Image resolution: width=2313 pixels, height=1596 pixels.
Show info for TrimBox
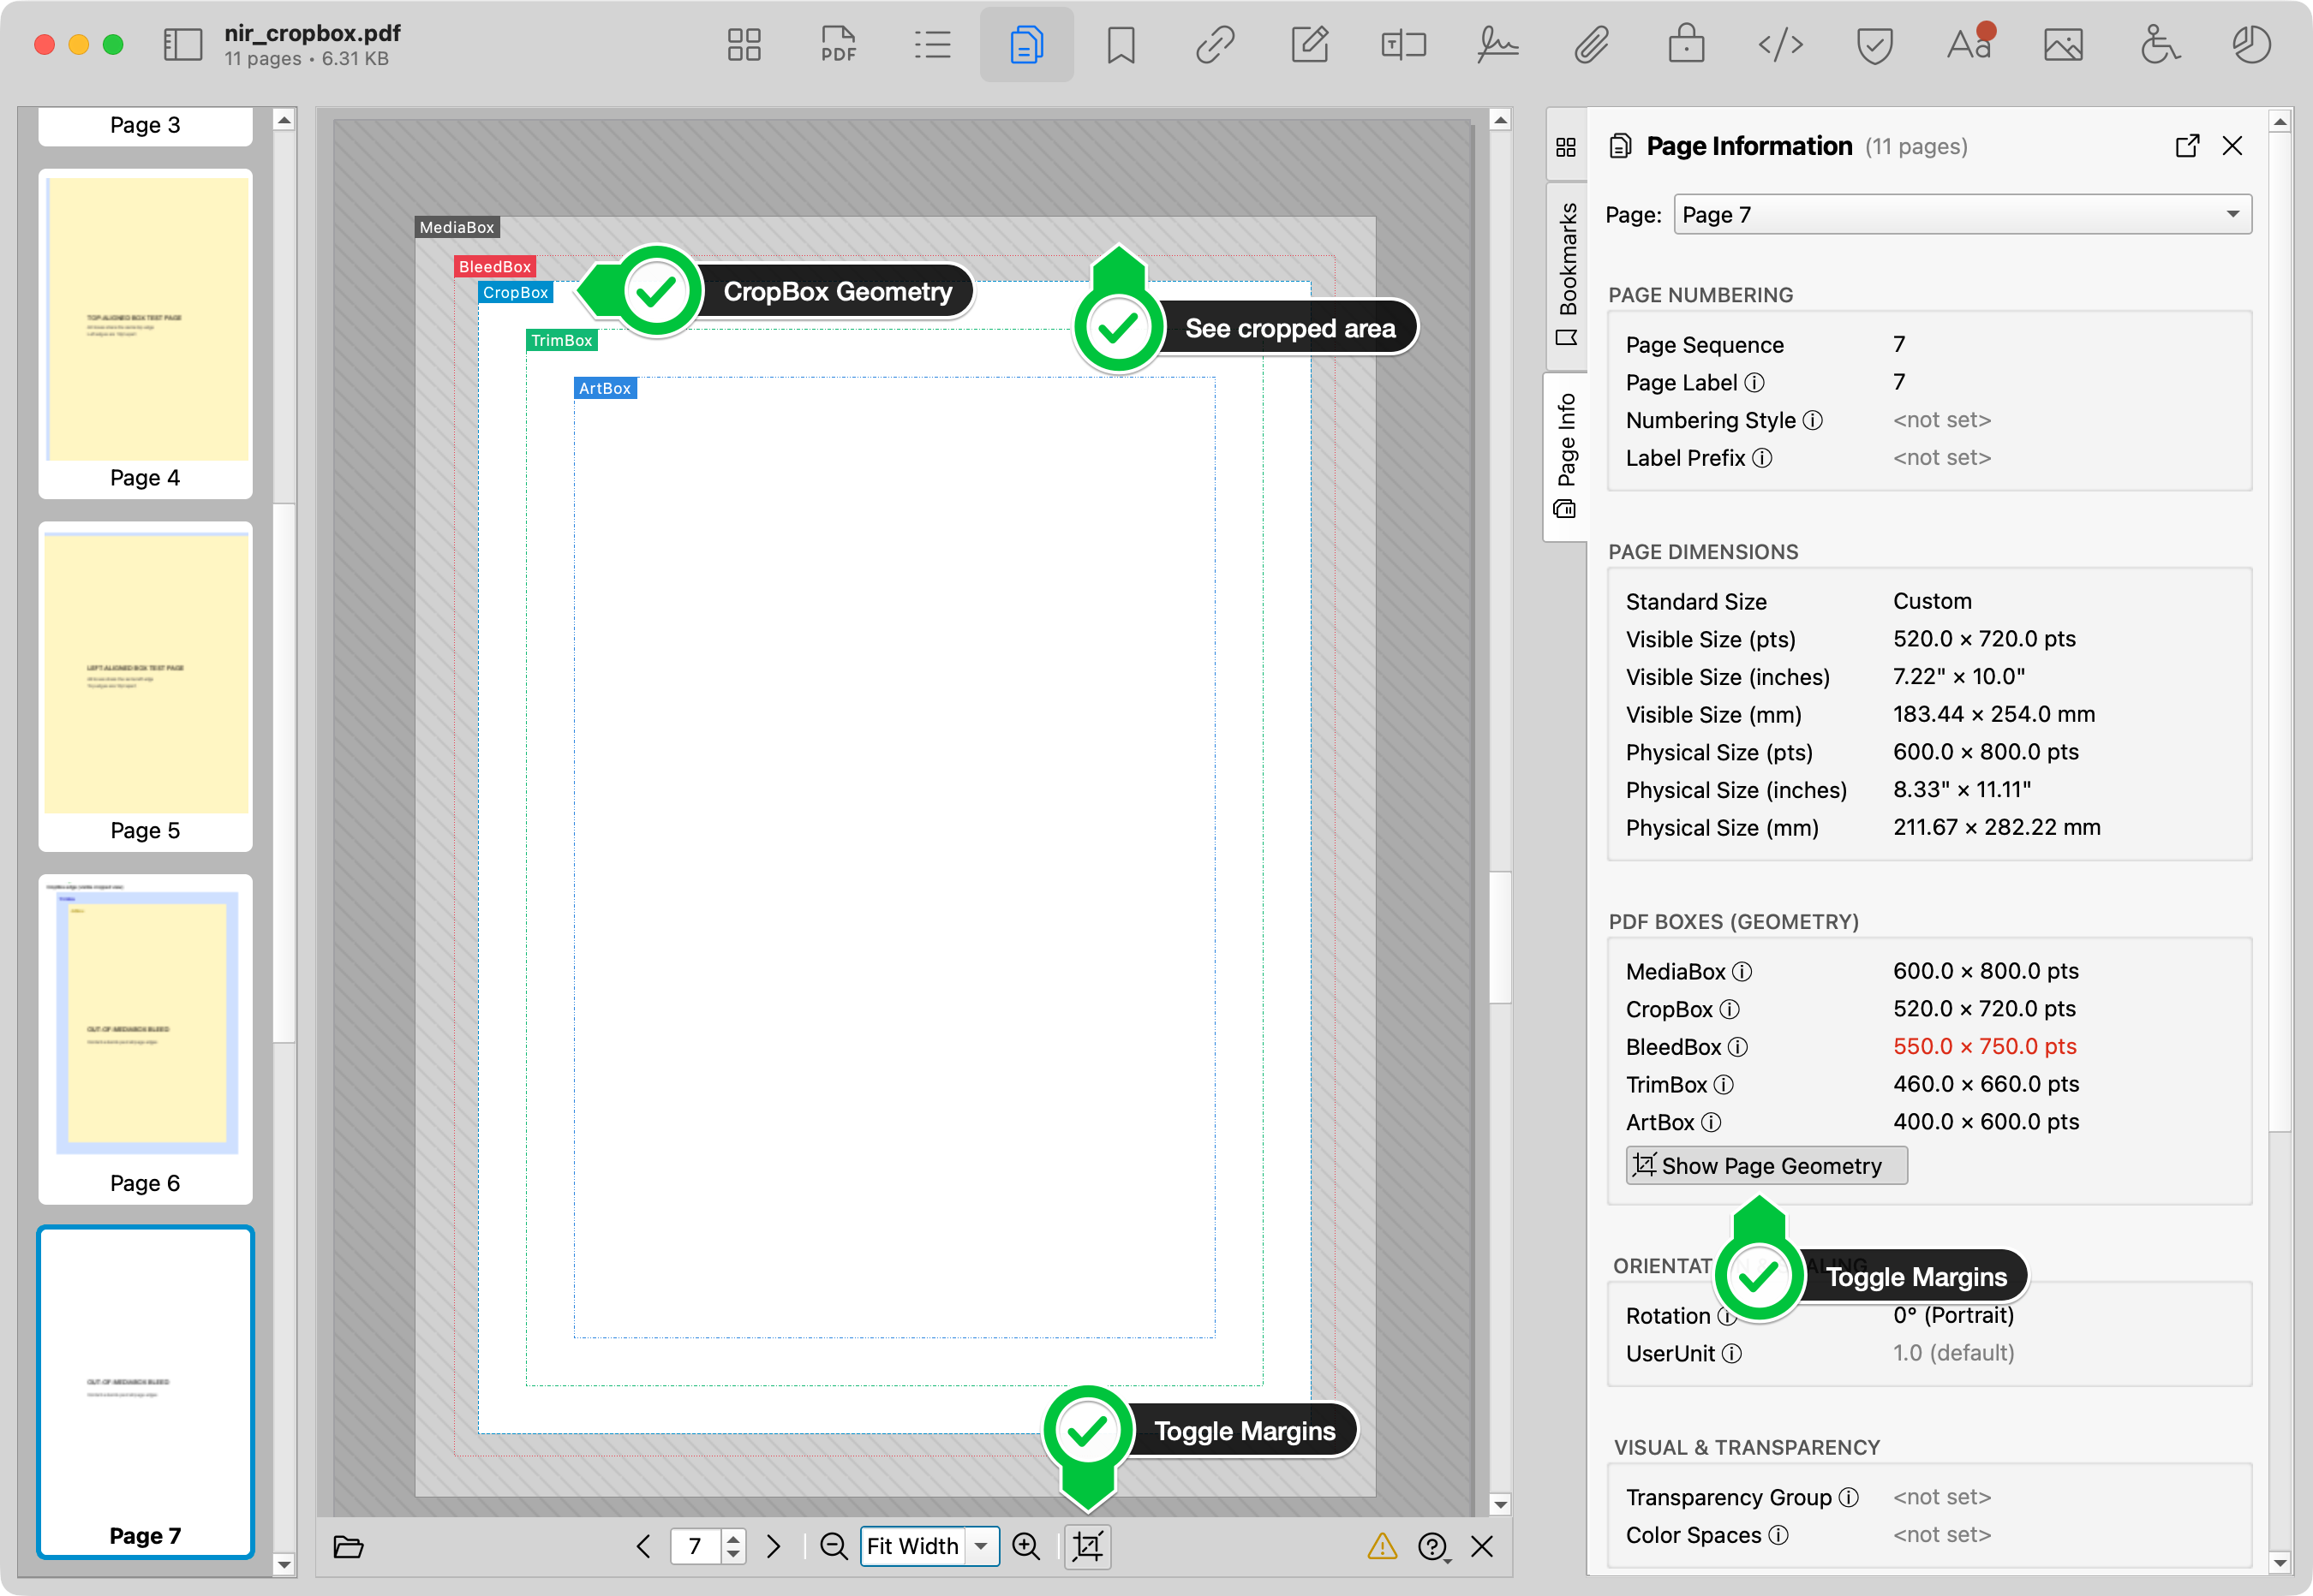point(1724,1085)
